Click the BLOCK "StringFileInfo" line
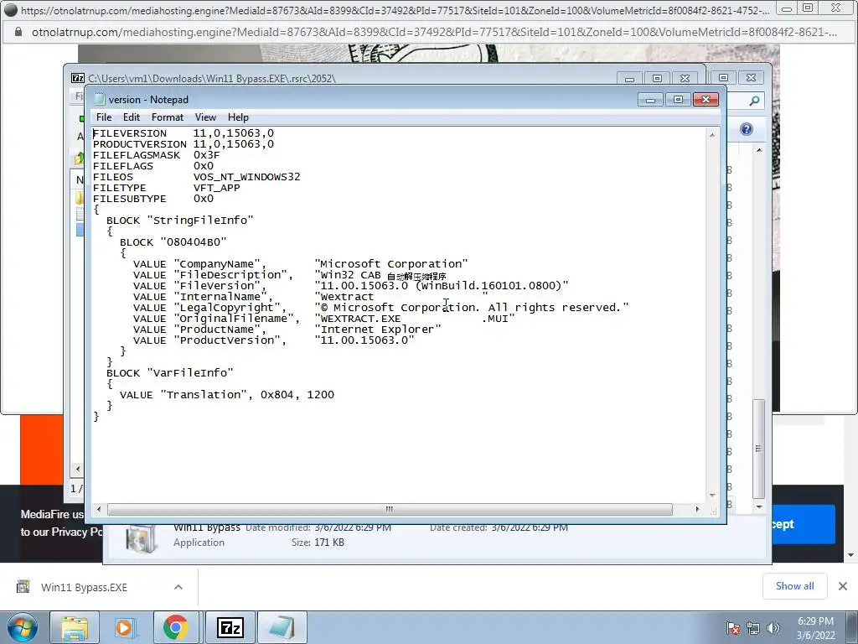The image size is (858, 644). [180, 221]
